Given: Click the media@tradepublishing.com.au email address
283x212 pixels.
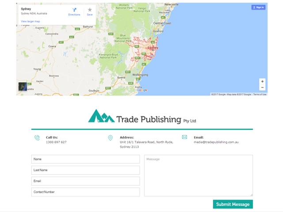Looking at the screenshot, I should pyautogui.click(x=216, y=142).
